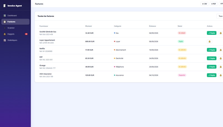This screenshot has height=127, width=223.
Task: Export invoices with the PDF button
Action: click(x=214, y=4)
